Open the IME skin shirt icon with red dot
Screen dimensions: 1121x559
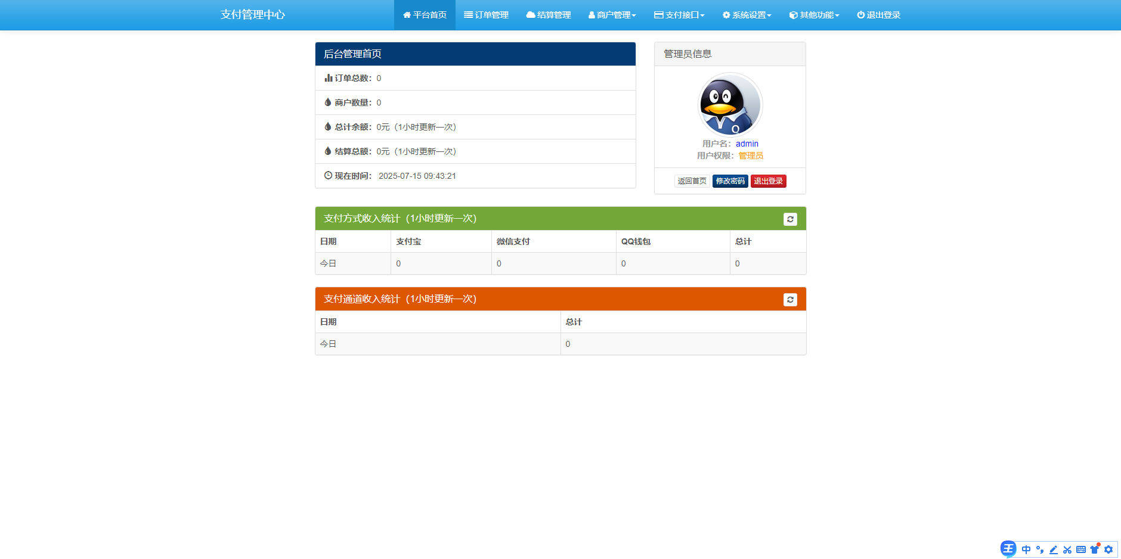point(1095,549)
